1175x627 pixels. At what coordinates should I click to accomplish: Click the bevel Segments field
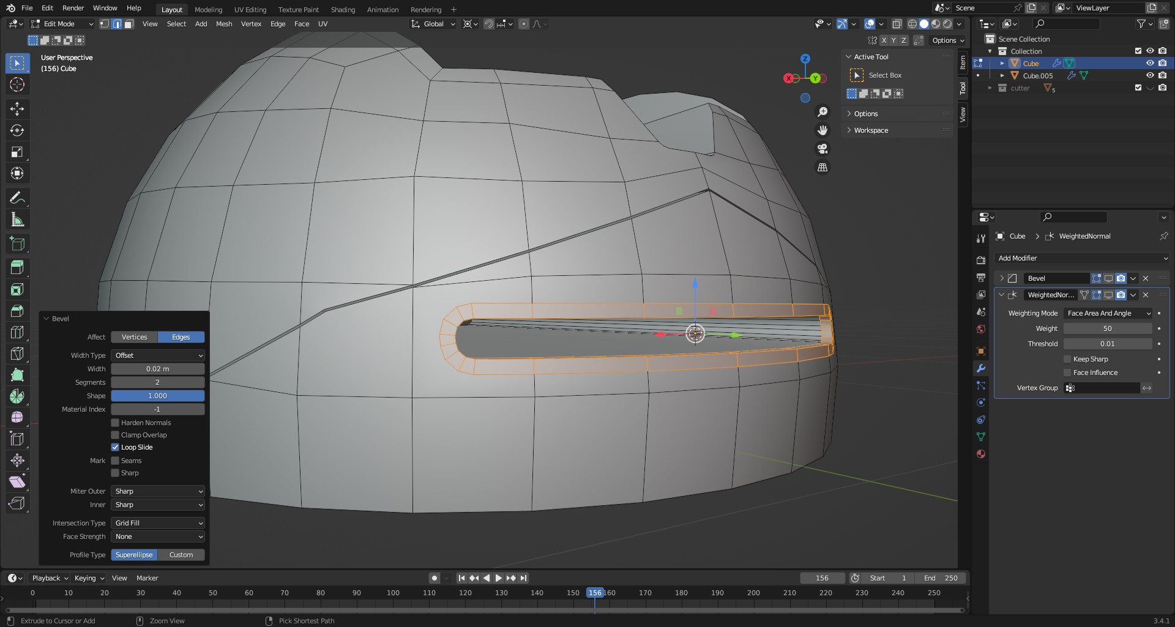[x=158, y=382]
